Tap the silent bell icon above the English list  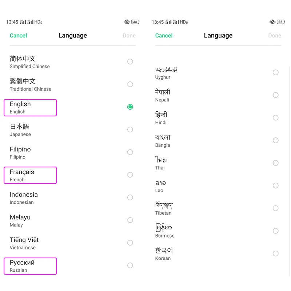pos(127,22)
